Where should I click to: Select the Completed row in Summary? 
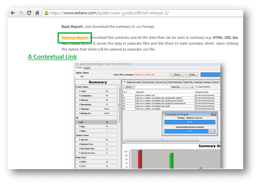coord(97,96)
